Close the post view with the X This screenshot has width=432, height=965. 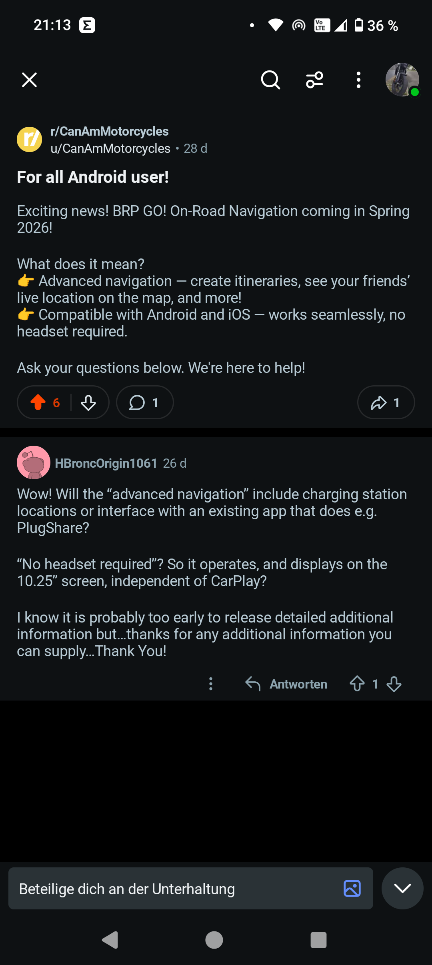point(29,80)
